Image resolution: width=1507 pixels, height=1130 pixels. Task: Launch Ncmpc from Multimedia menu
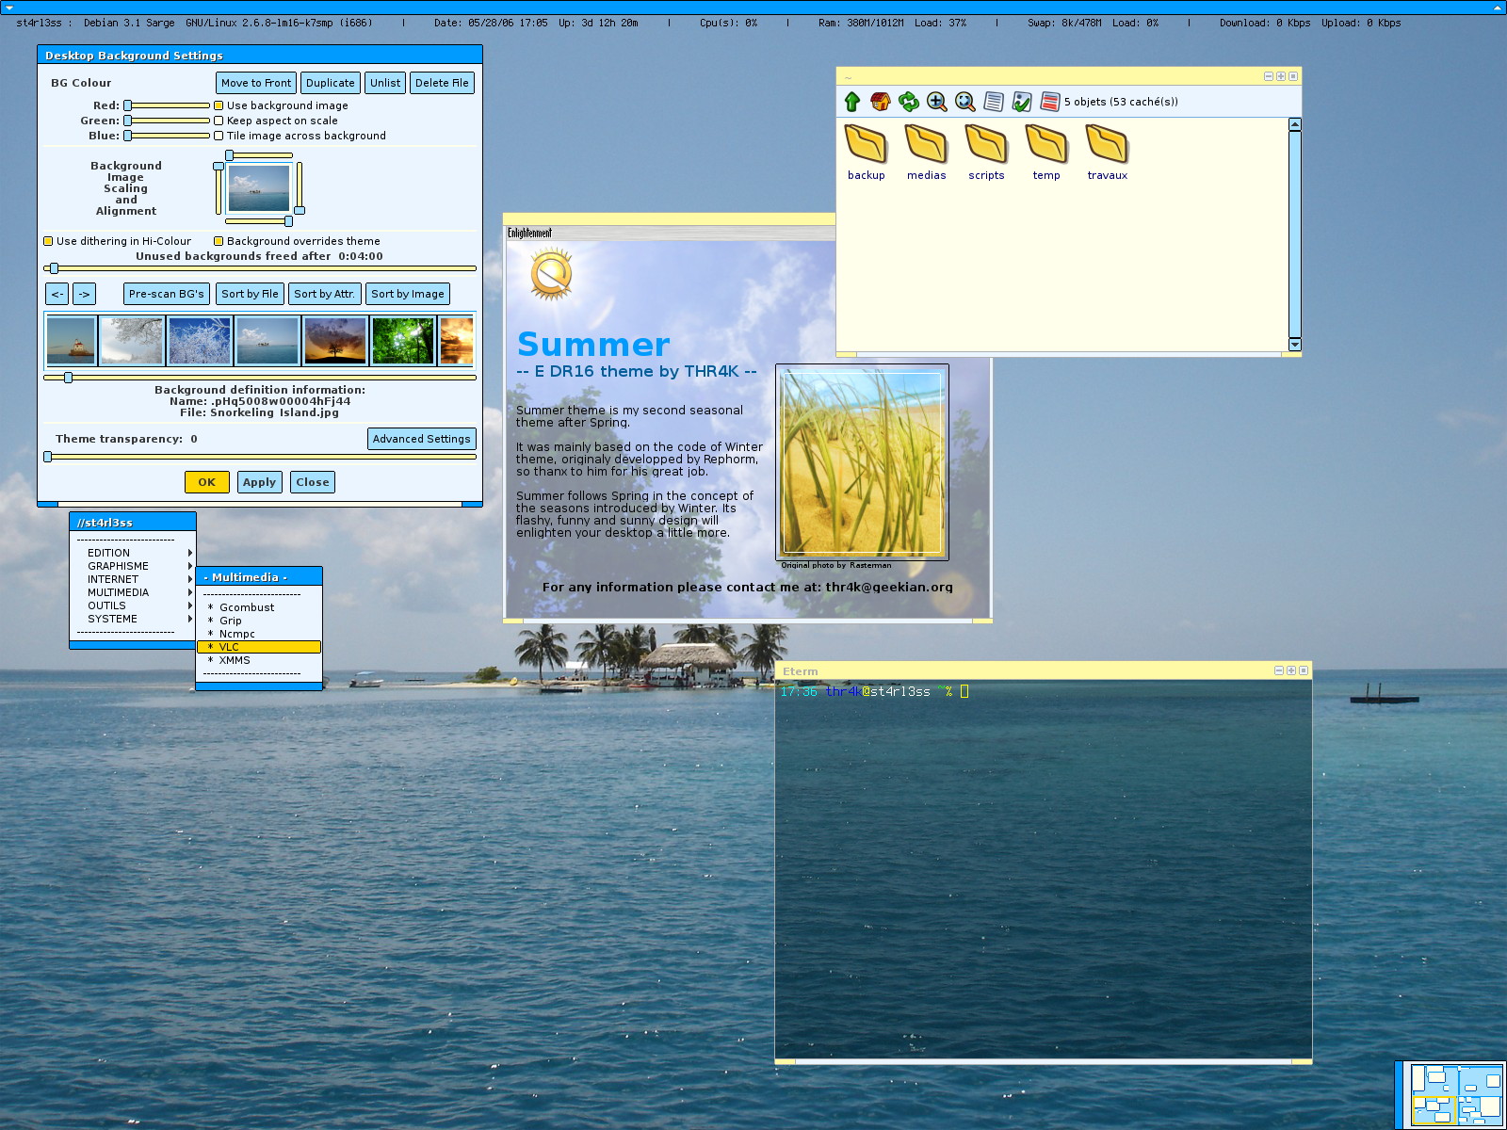259,634
